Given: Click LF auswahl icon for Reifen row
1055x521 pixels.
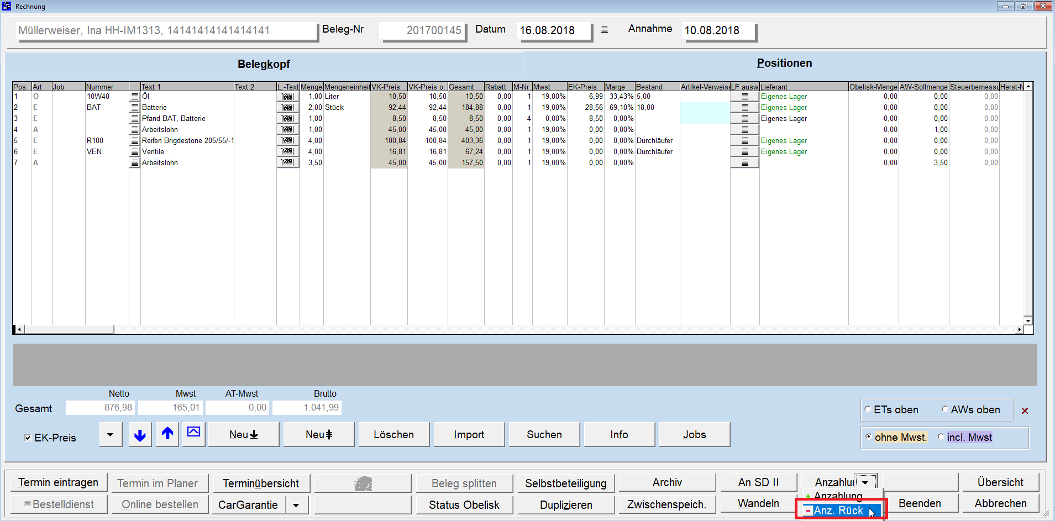Looking at the screenshot, I should tap(744, 141).
